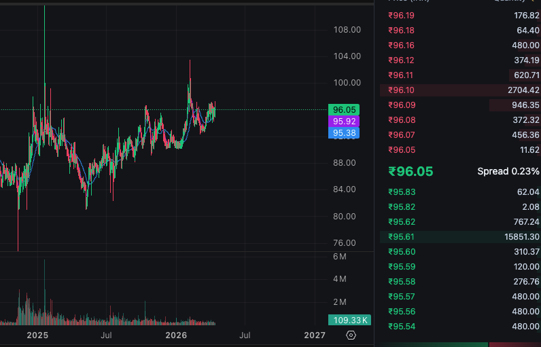Screen dimensions: 541x347
Task: Click the large ₹96.05 last traded price
Action: [x=411, y=171]
